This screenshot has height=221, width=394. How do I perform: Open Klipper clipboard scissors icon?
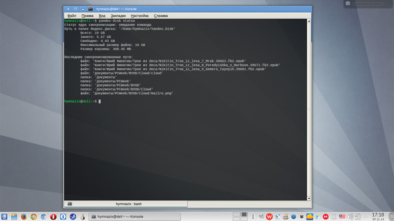coord(334,217)
